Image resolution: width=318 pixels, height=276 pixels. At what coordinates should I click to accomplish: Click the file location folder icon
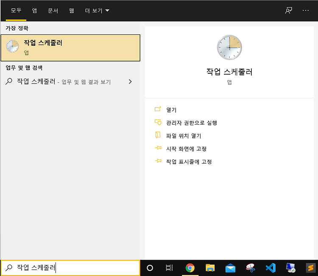click(158, 135)
